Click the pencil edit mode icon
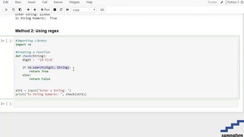The image size is (244, 137). [222, 2]
